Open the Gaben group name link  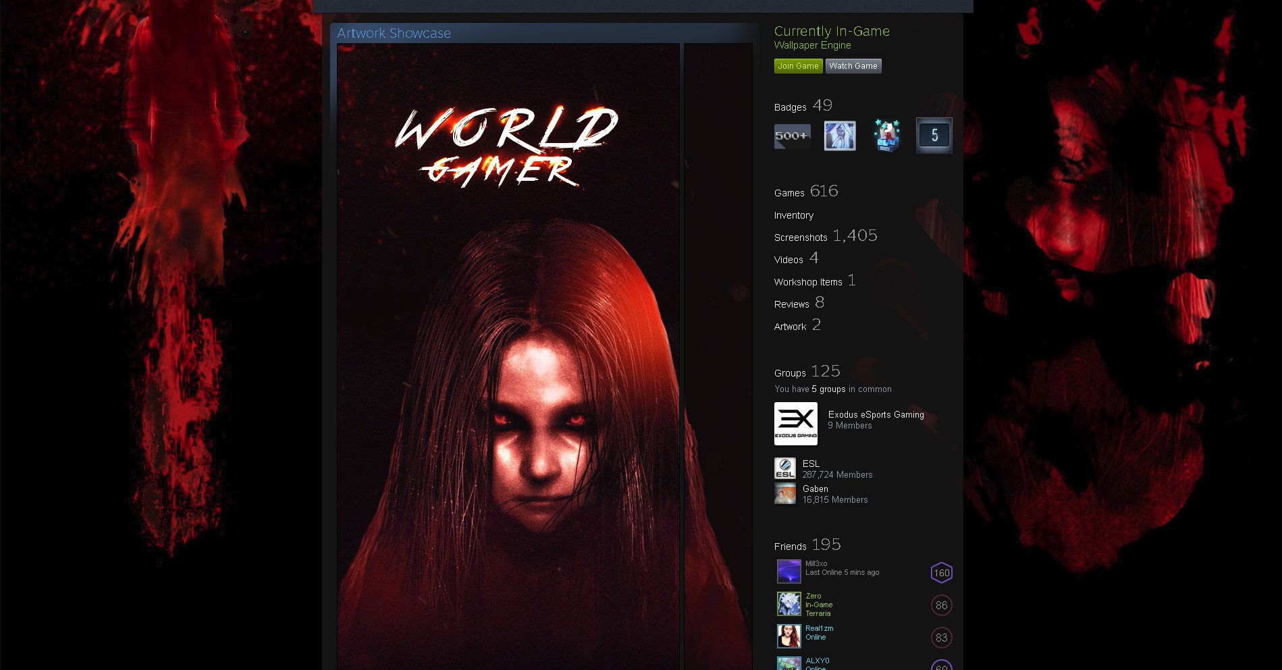[816, 489]
